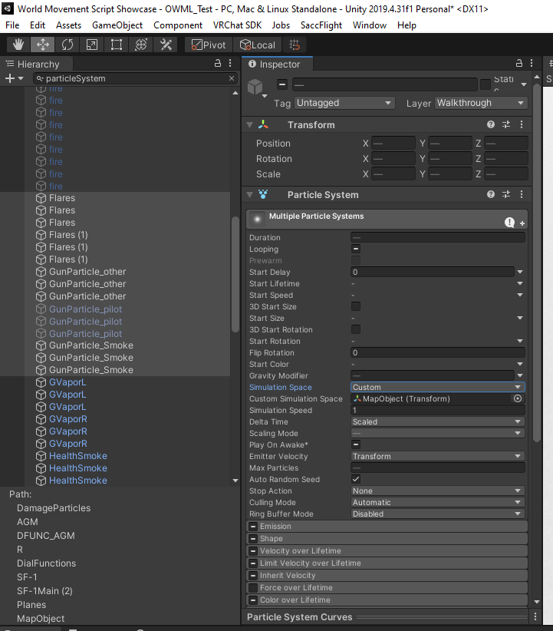Open the Assets menu
This screenshot has width=553, height=631.
(x=68, y=25)
